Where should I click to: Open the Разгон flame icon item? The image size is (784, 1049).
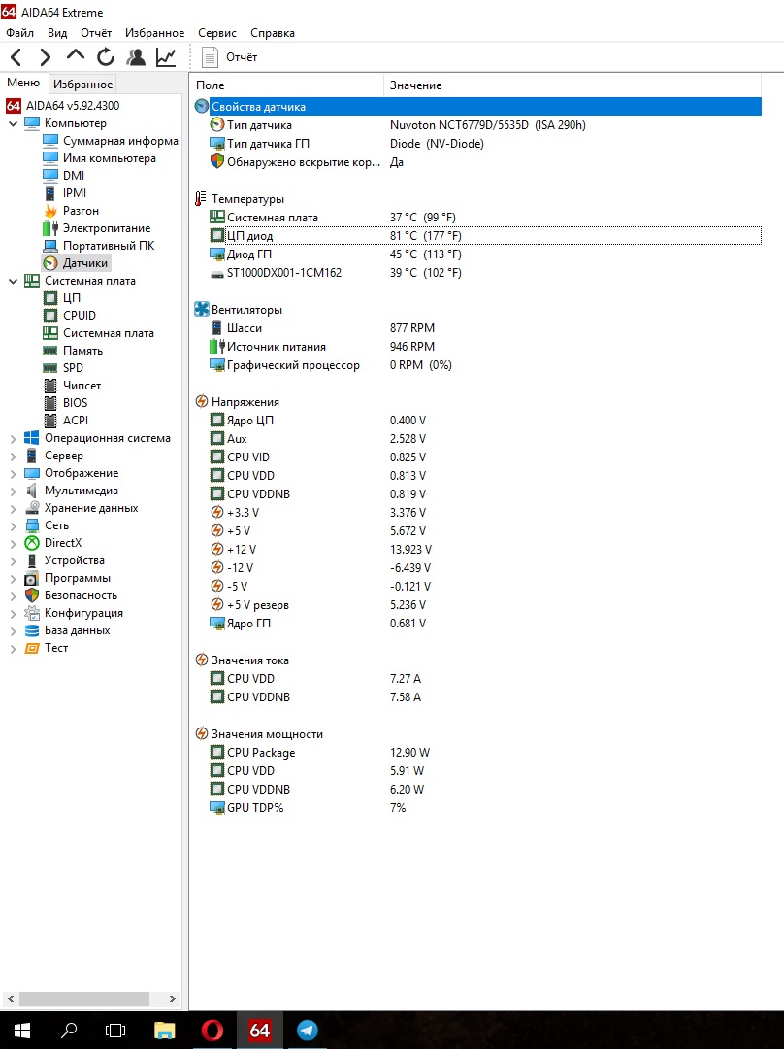pyautogui.click(x=50, y=211)
